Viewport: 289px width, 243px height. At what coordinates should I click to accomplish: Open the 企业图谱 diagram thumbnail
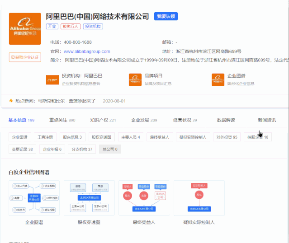[x=34, y=198]
